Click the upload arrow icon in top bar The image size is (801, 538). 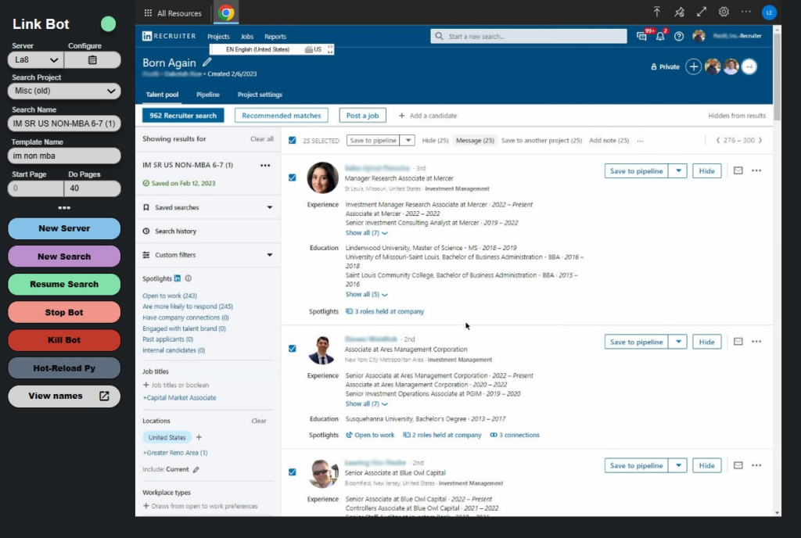656,13
